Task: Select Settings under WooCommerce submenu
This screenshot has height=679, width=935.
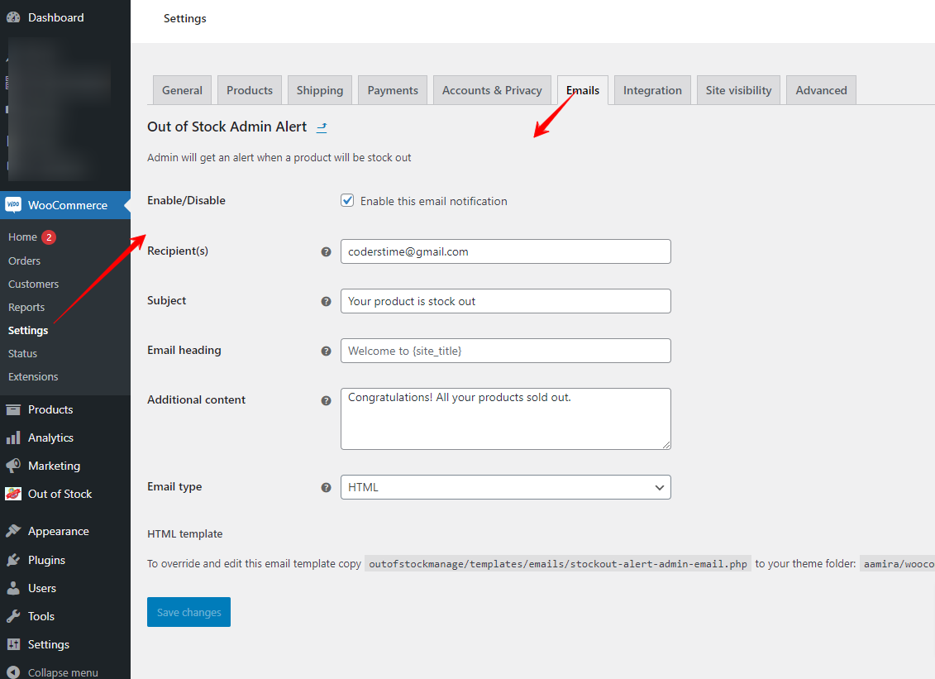Action: click(28, 331)
